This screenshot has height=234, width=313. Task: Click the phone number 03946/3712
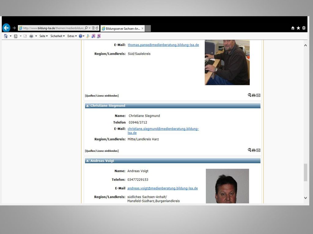click(x=138, y=122)
